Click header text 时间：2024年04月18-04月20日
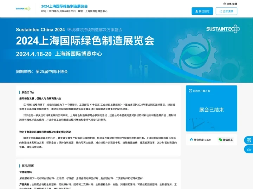The width and height of the screenshot is (253, 189). 58,11
